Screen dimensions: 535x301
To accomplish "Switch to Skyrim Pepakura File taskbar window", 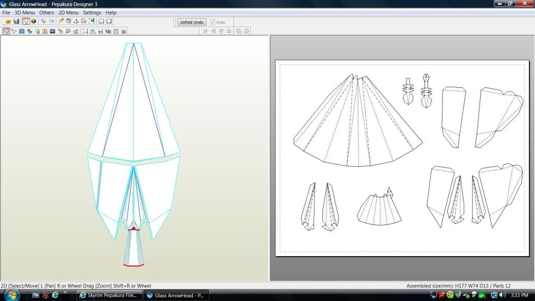I will tap(108, 295).
